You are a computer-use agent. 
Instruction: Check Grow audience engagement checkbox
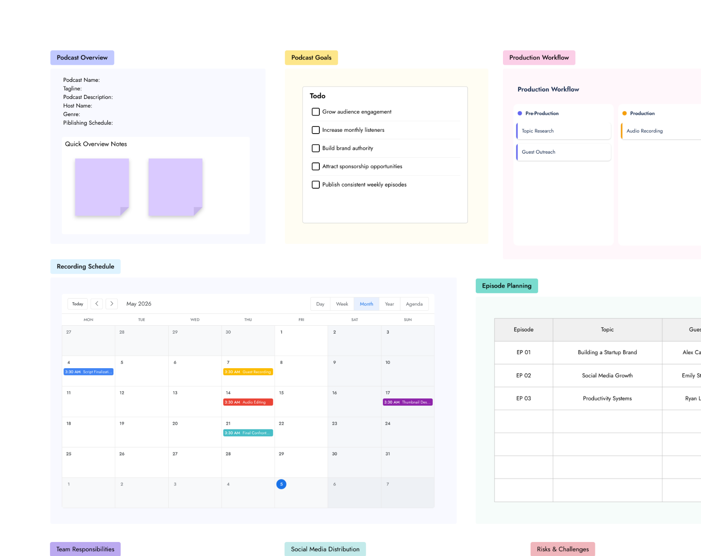[315, 112]
